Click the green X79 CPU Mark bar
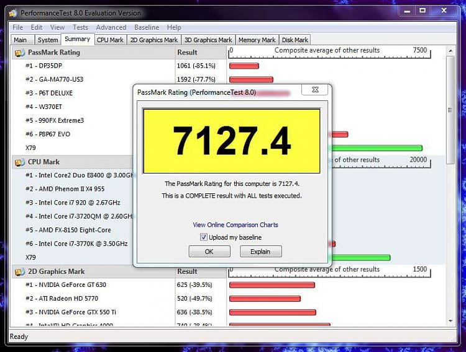 pos(361,257)
